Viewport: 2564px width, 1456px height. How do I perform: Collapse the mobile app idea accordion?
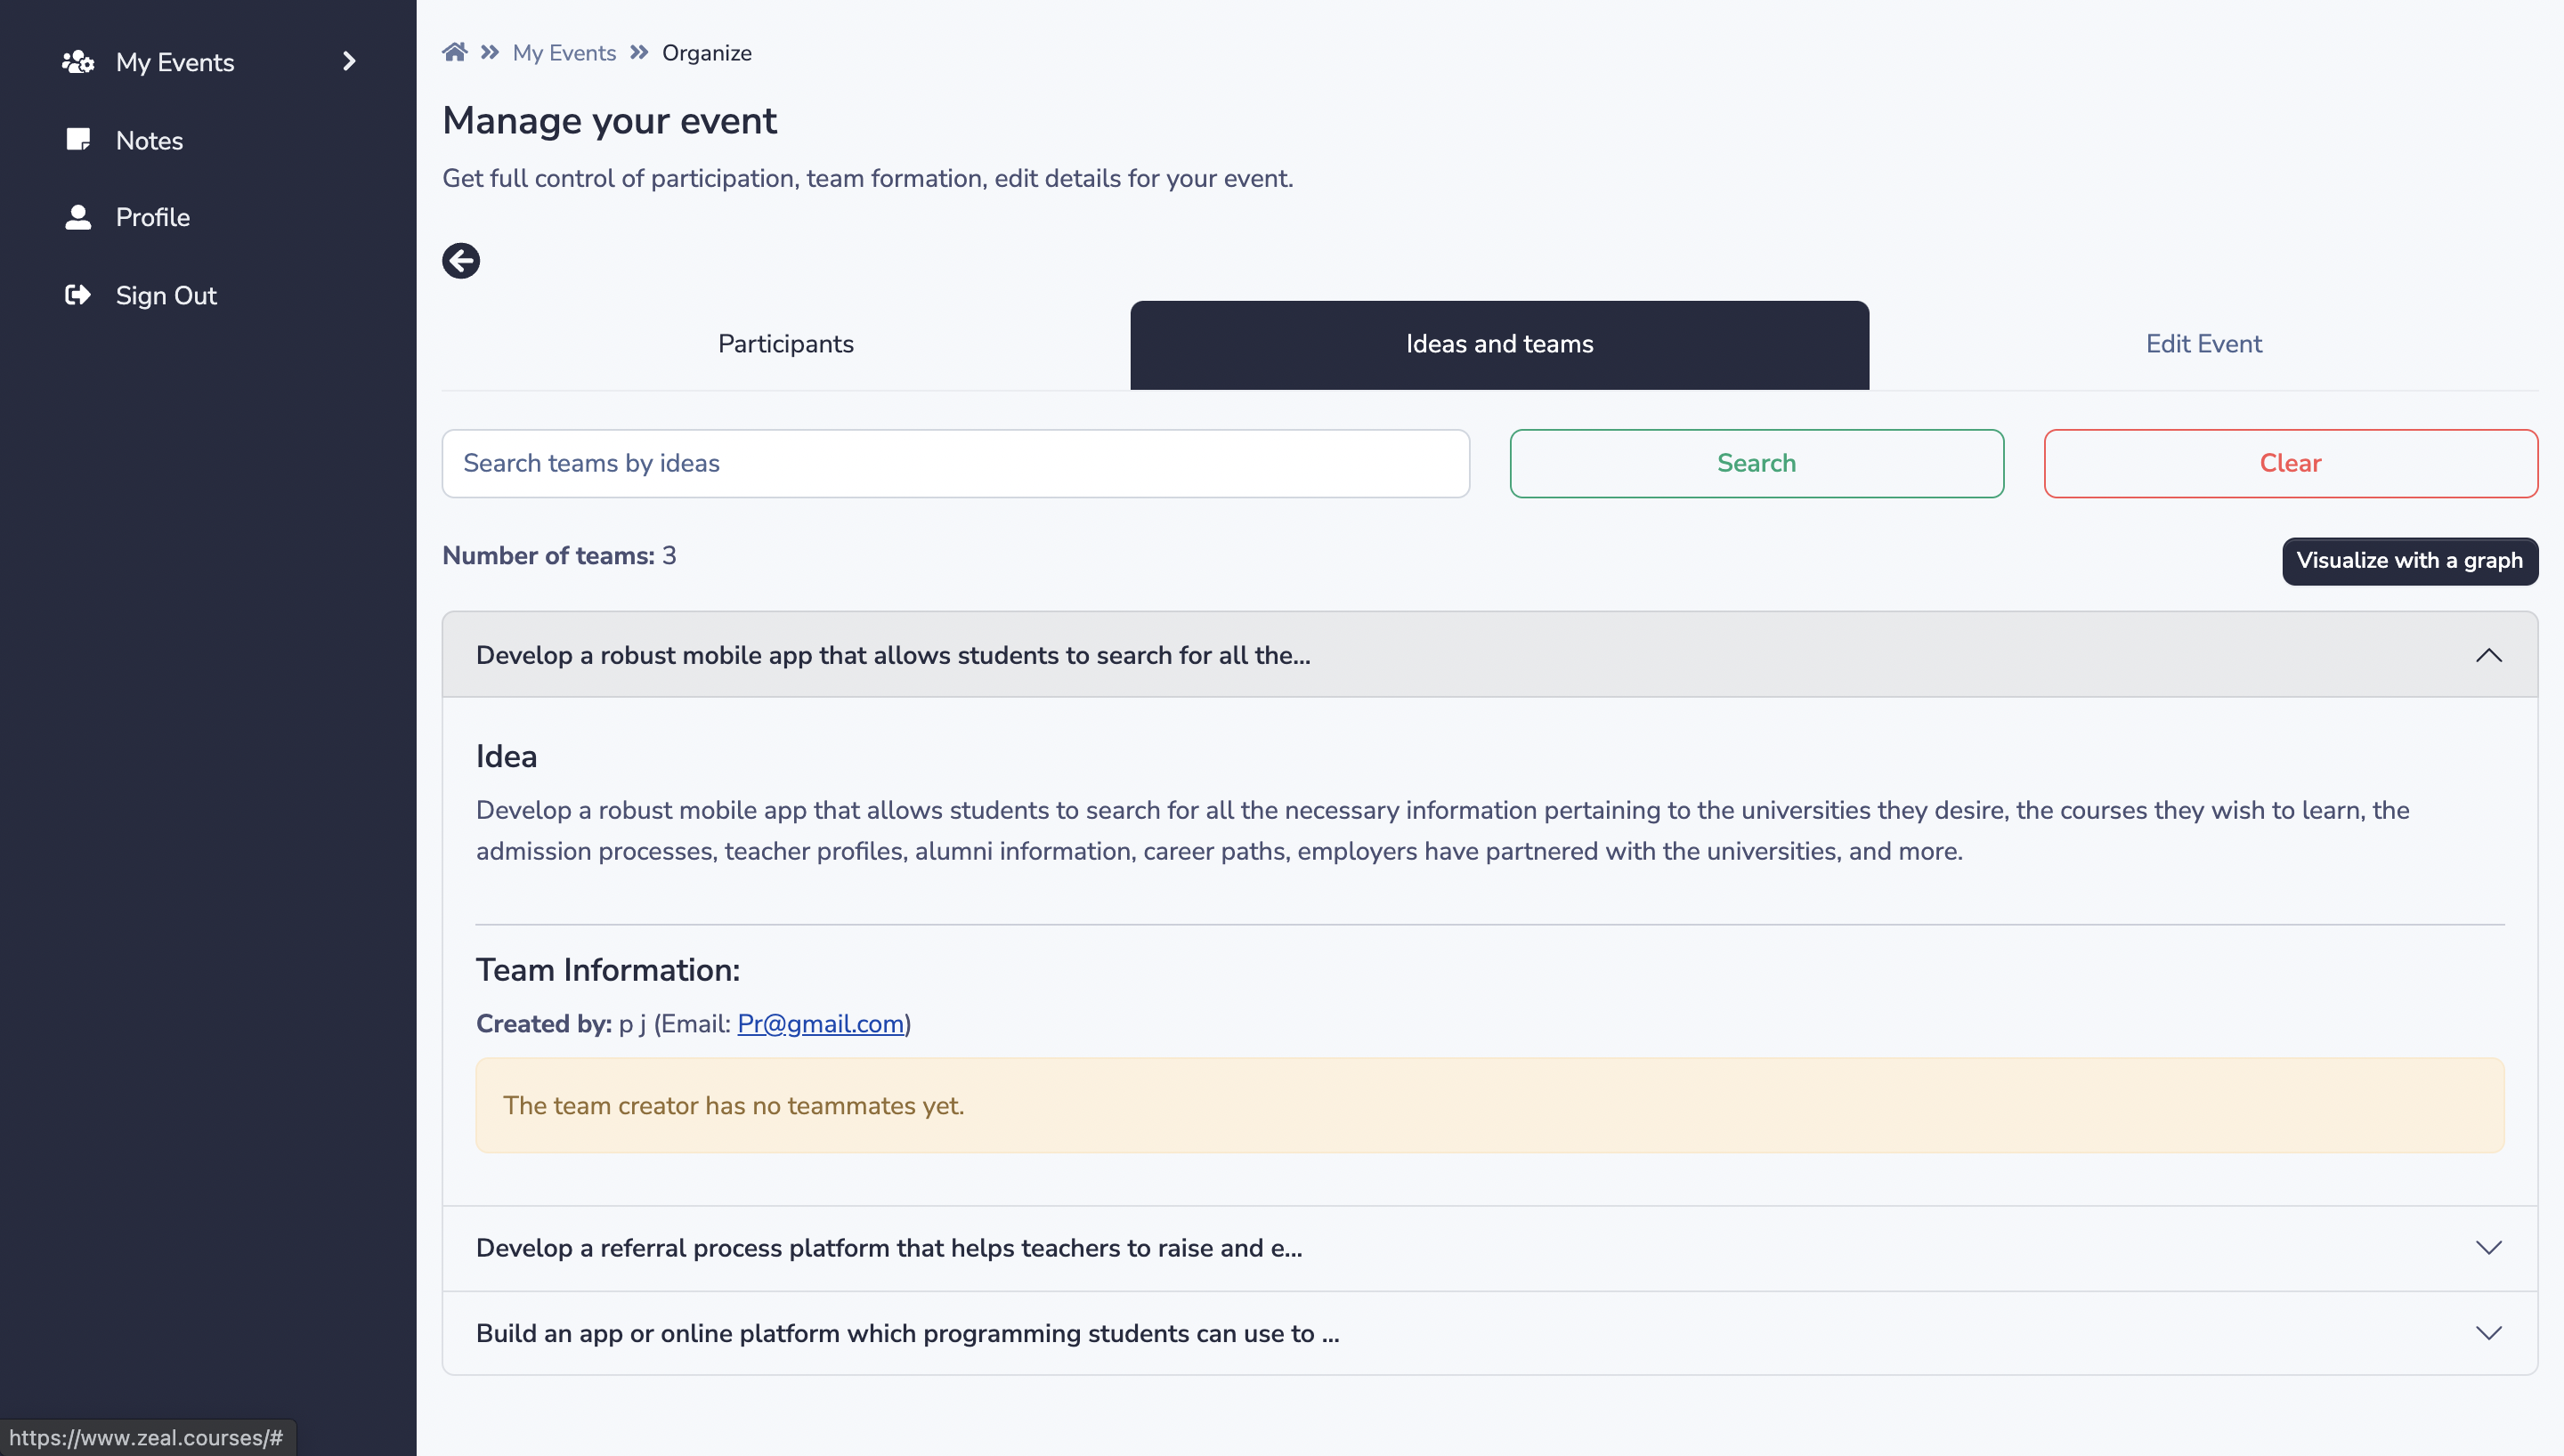coord(1489,655)
